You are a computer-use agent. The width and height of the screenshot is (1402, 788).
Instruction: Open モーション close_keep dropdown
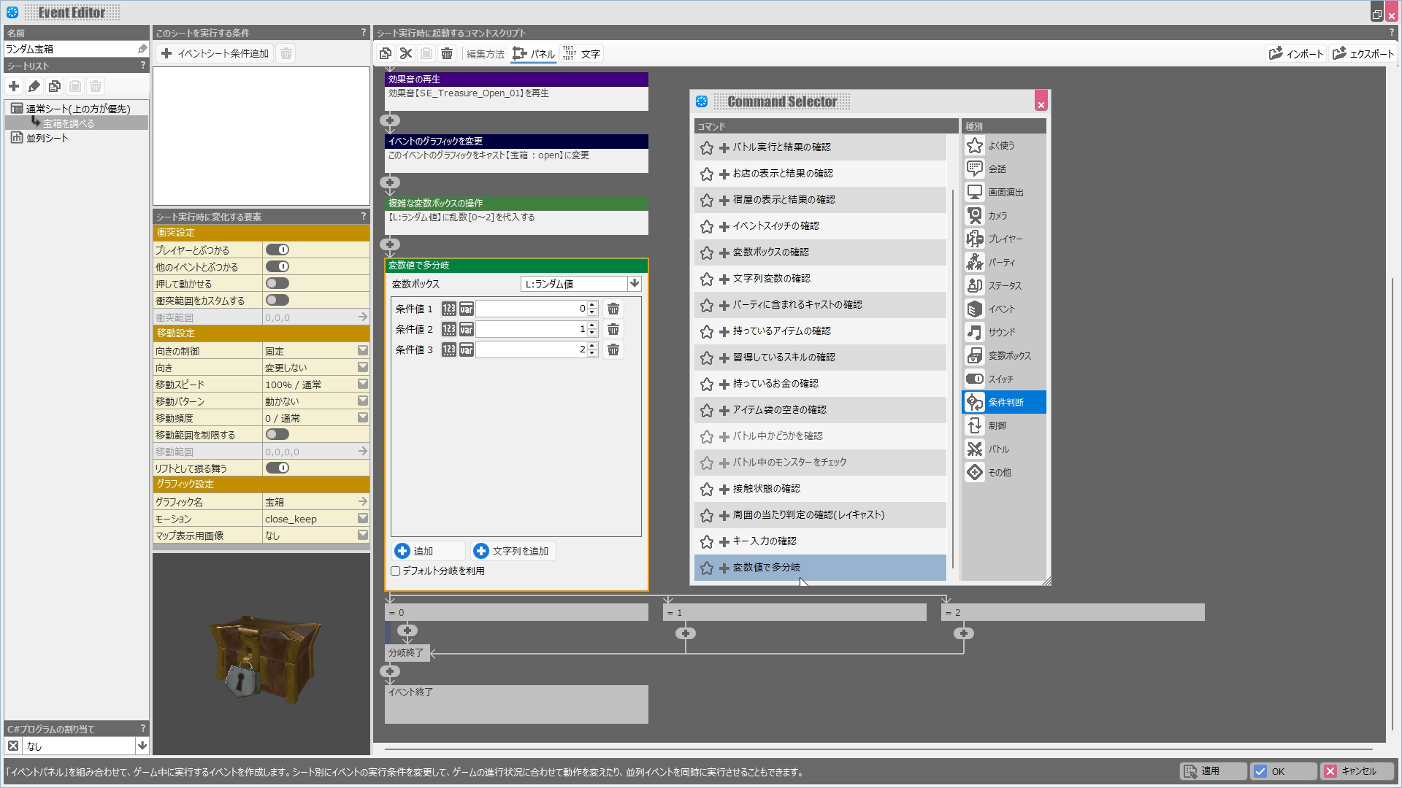click(x=363, y=518)
